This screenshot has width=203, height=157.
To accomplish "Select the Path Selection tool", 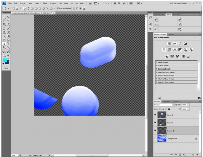I will pos(4,47).
